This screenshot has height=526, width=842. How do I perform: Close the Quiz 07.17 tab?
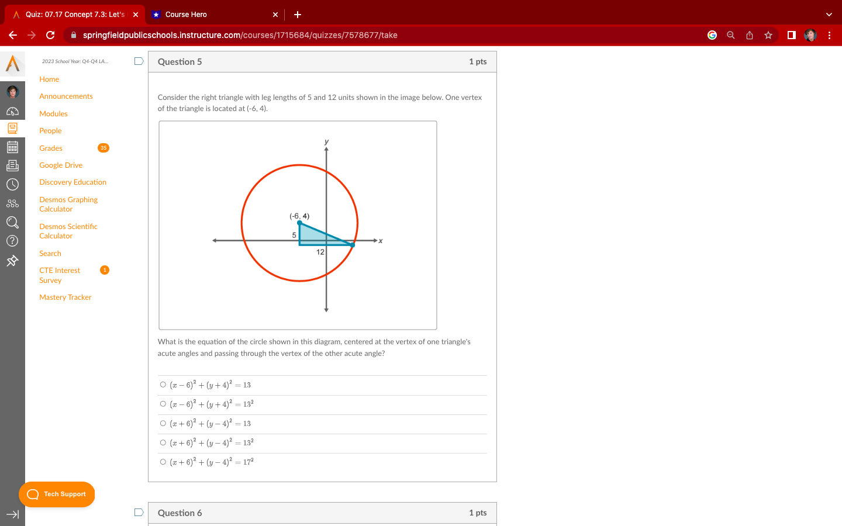click(x=136, y=15)
